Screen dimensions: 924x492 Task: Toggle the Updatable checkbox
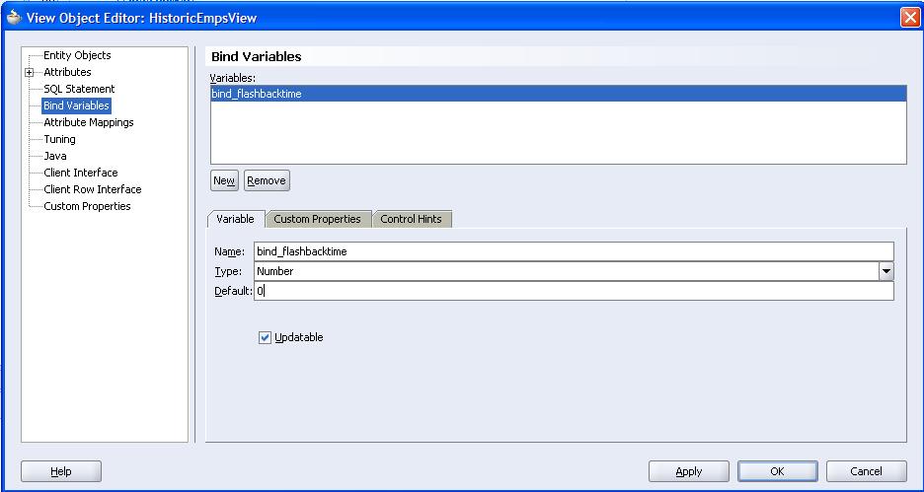265,337
